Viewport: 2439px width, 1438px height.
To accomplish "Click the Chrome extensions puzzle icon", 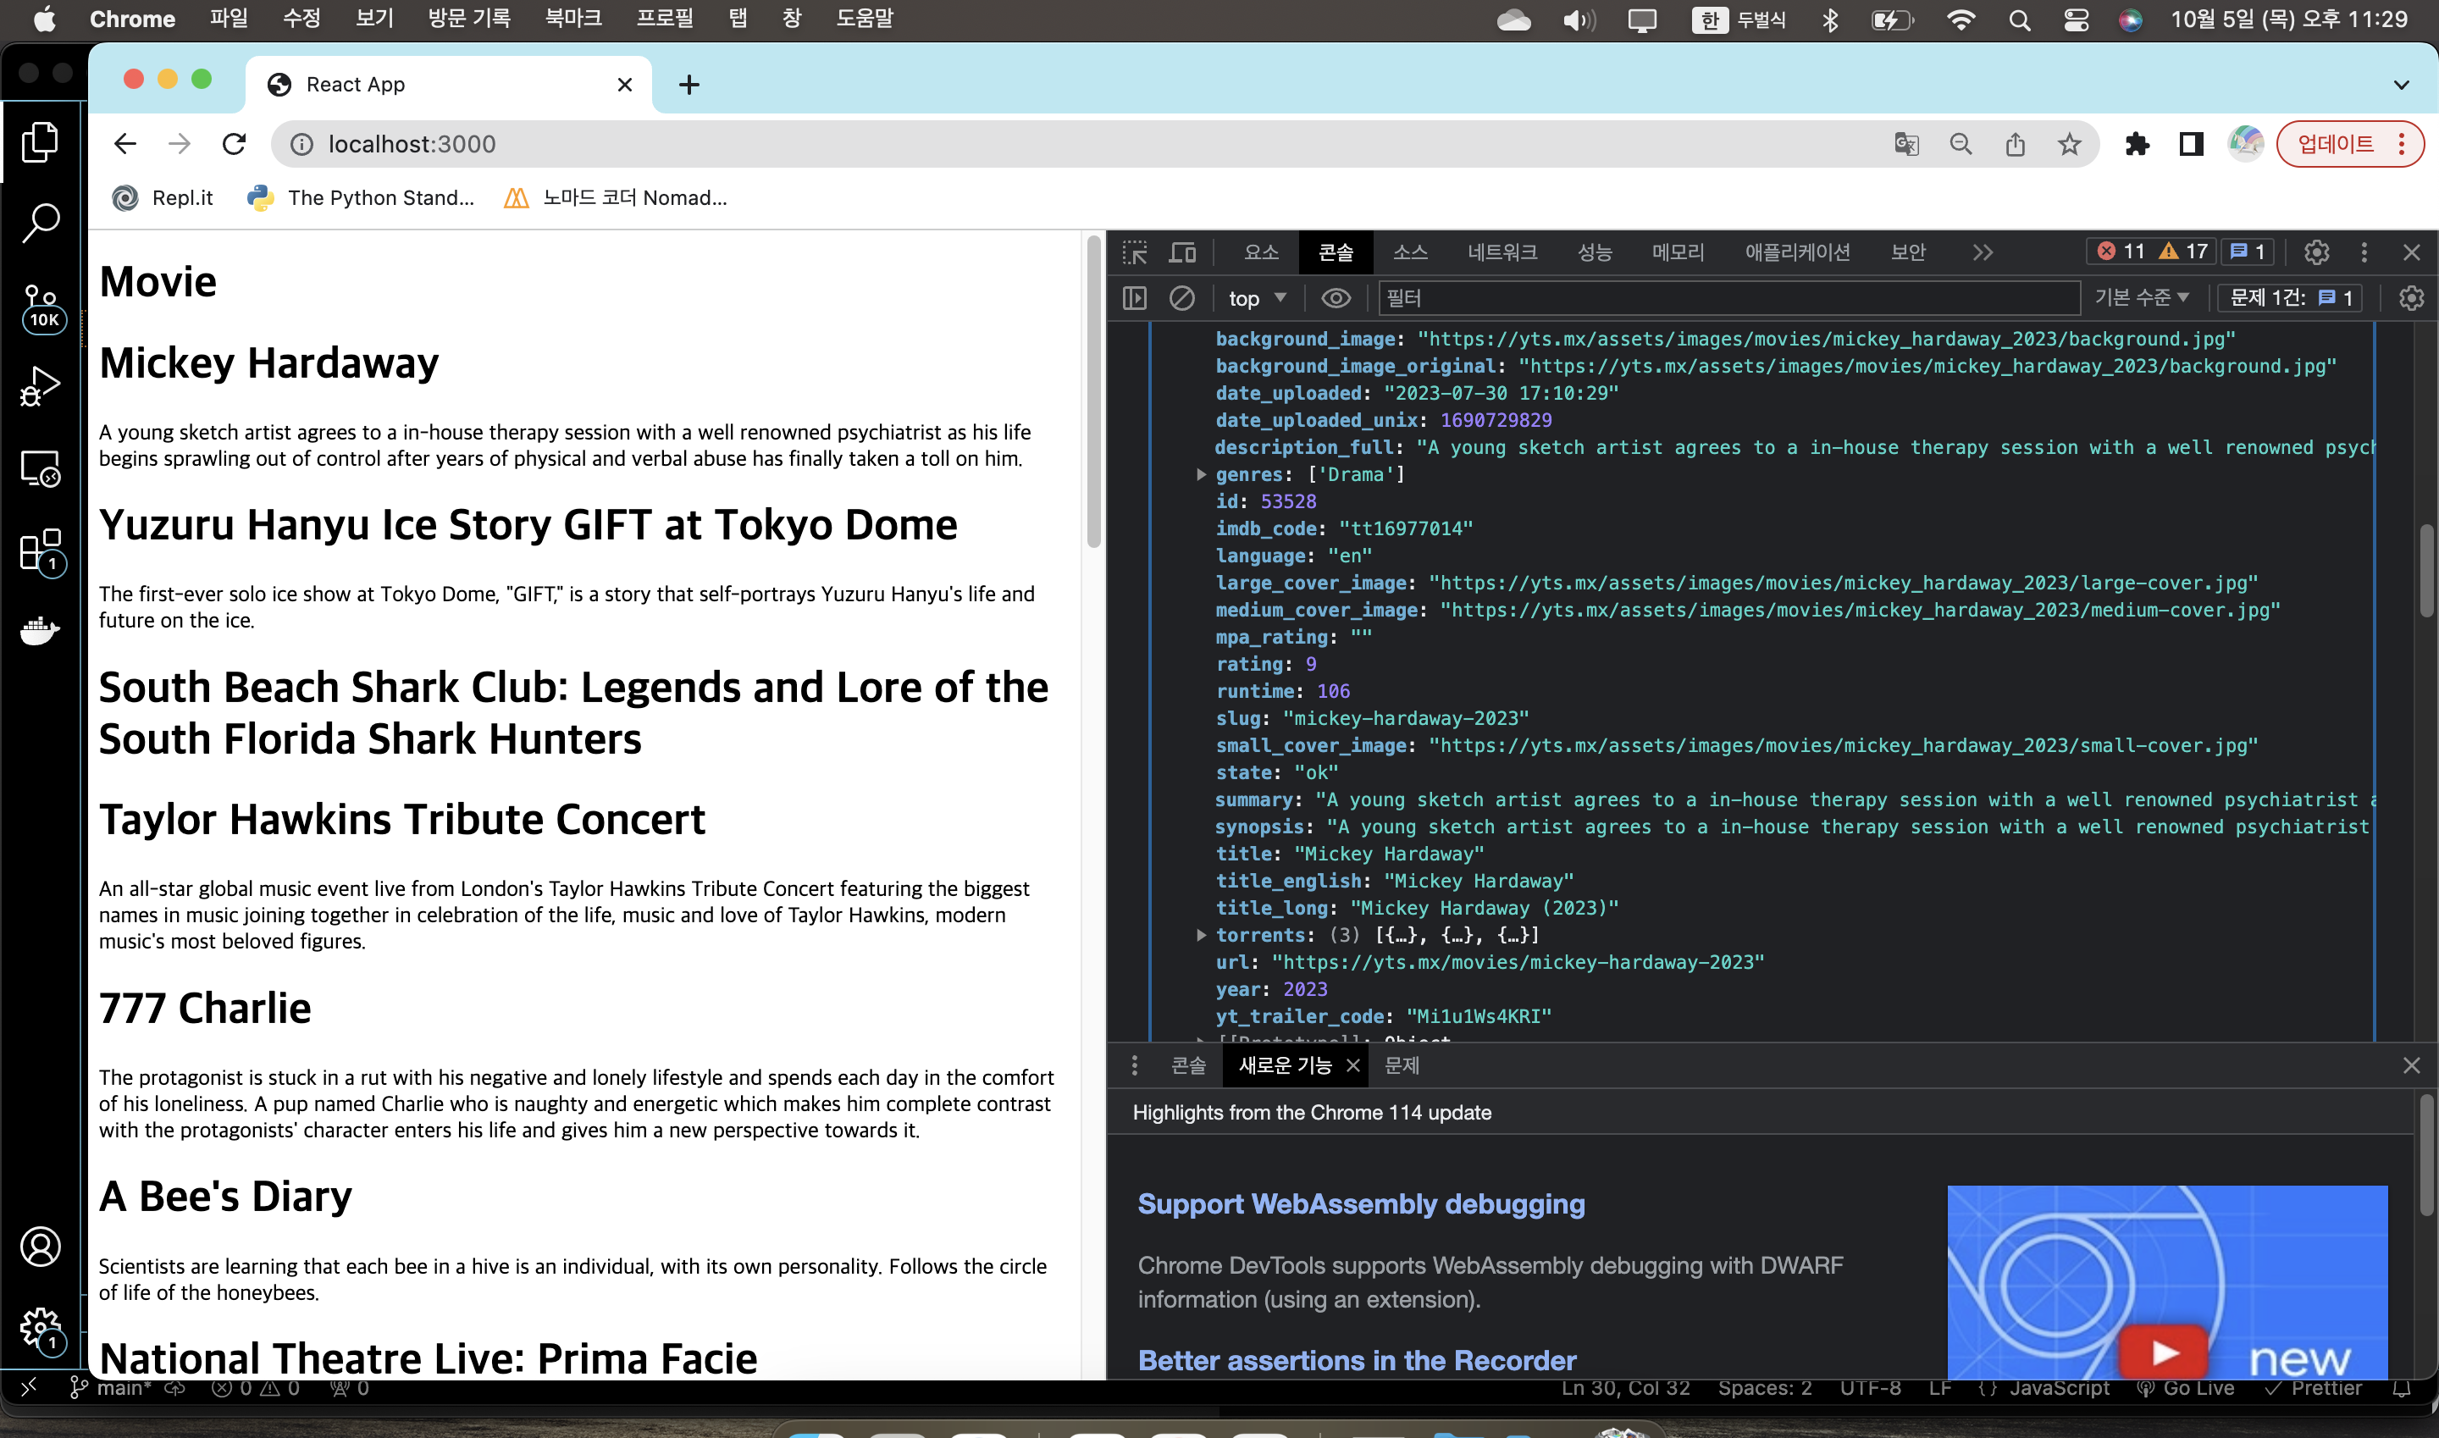I will (2138, 144).
